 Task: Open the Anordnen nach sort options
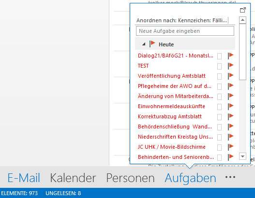point(181,20)
